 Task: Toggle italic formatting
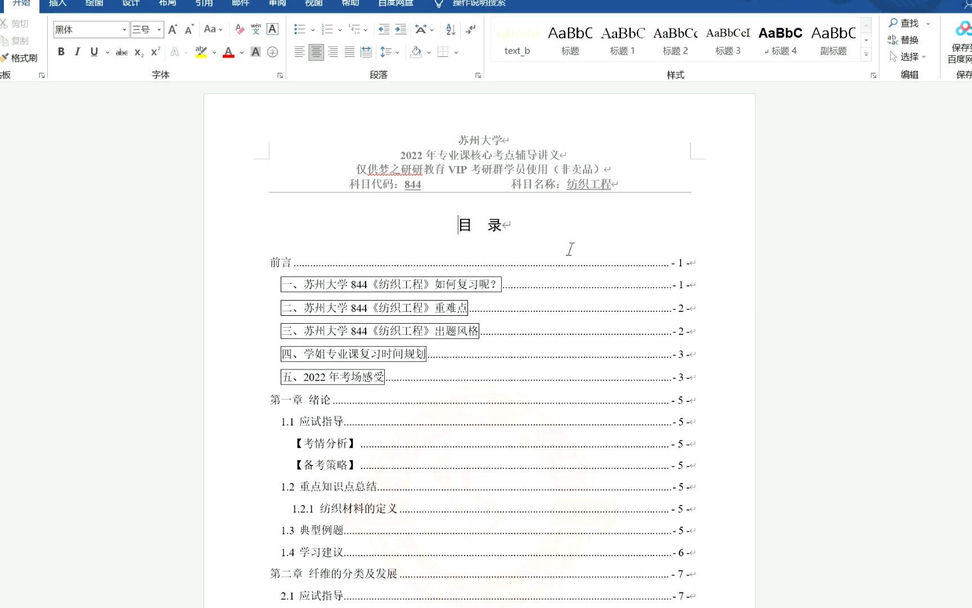coord(78,52)
